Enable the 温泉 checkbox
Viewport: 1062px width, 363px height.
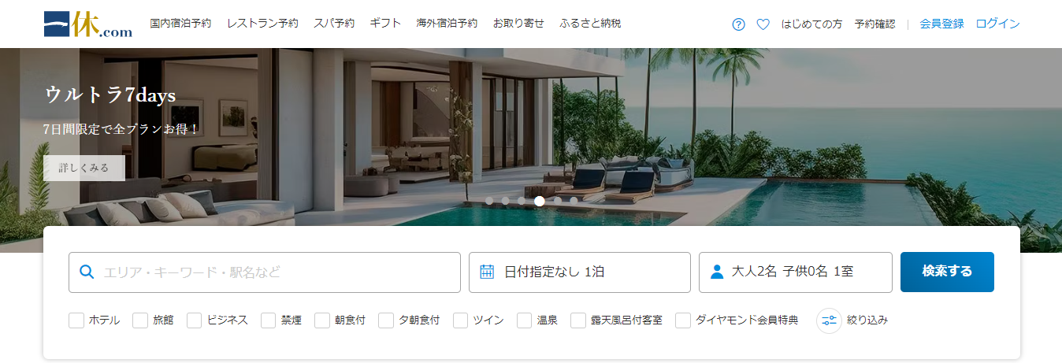(525, 320)
